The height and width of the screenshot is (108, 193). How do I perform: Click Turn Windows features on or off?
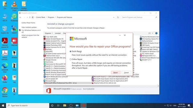click(31, 31)
